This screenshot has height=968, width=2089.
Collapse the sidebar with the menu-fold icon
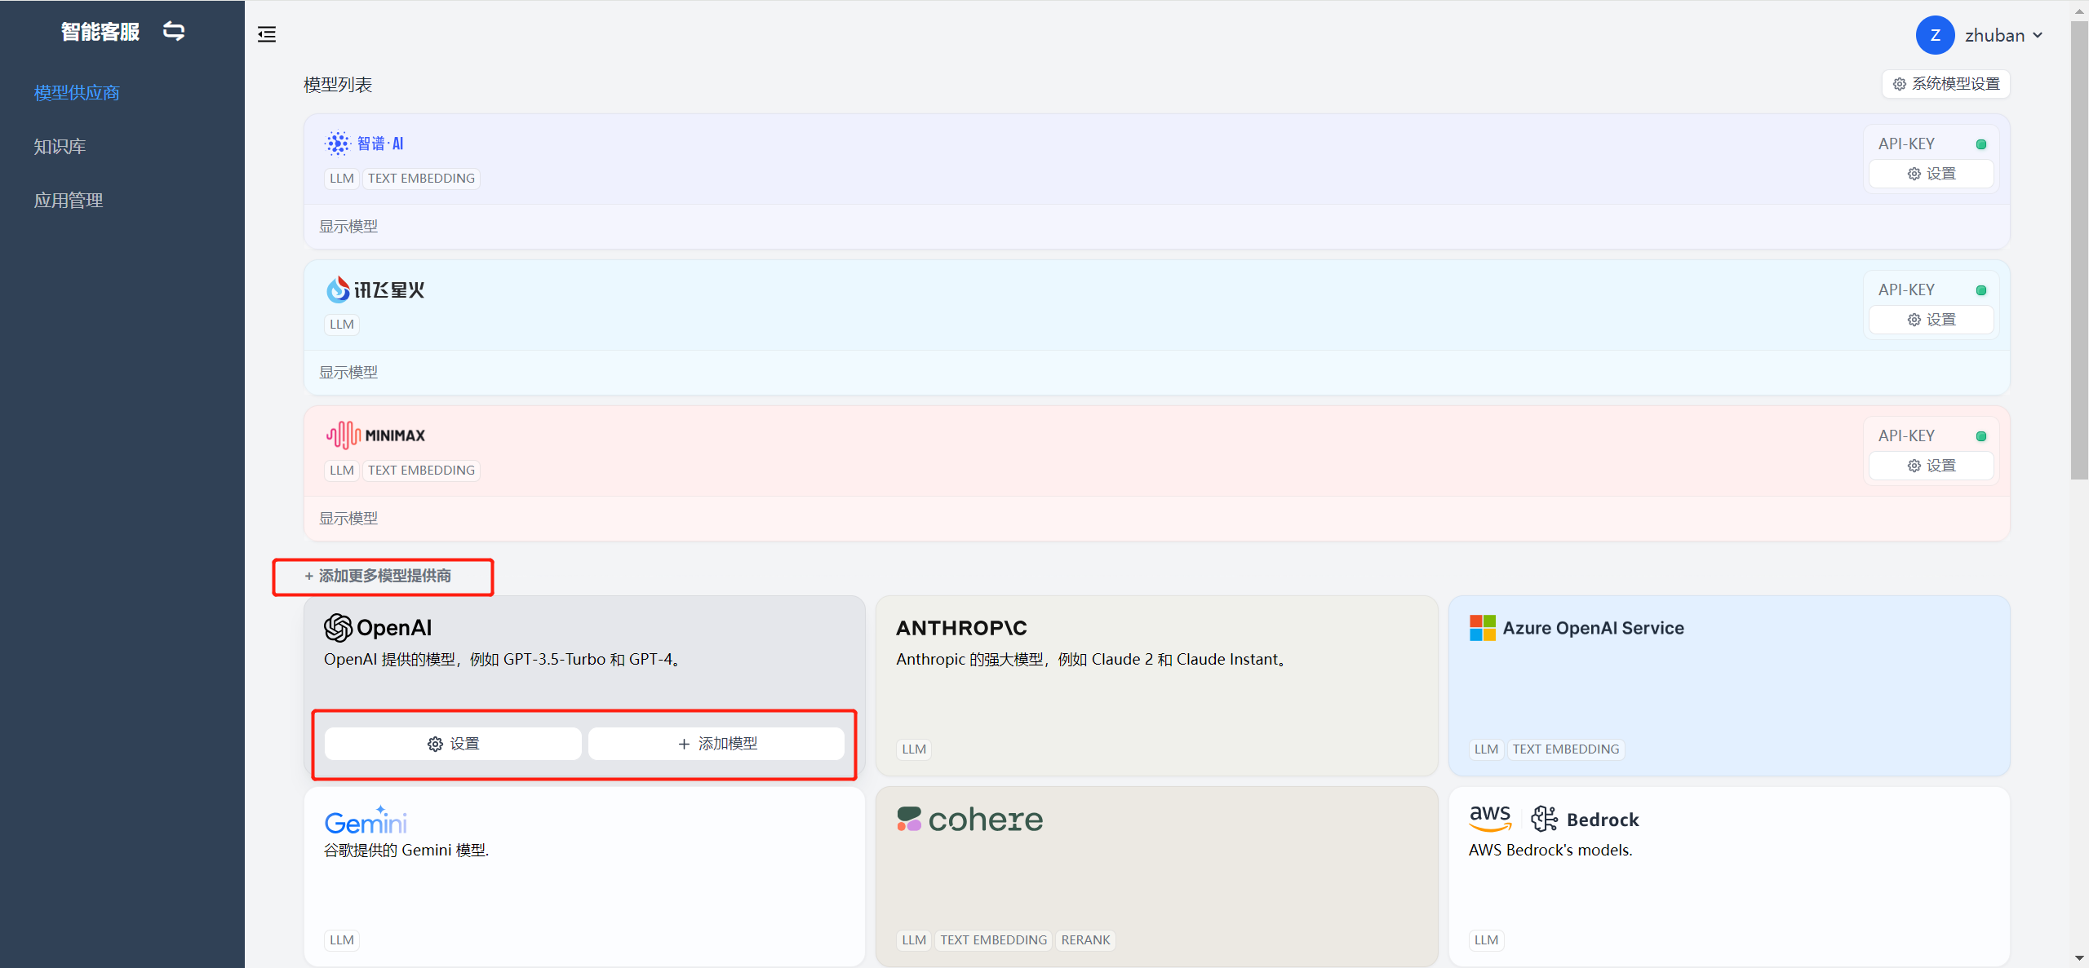coord(267,34)
